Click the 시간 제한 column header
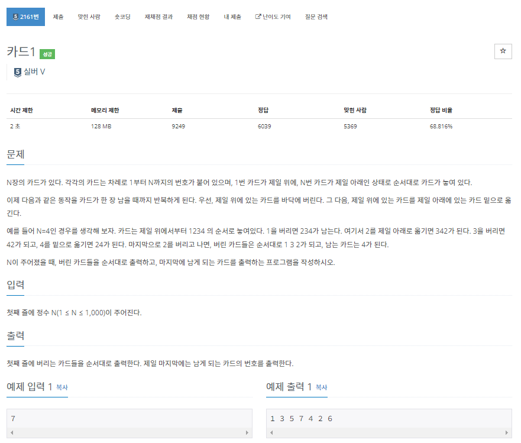Image resolution: width=521 pixels, height=443 pixels. pyautogui.click(x=22, y=111)
